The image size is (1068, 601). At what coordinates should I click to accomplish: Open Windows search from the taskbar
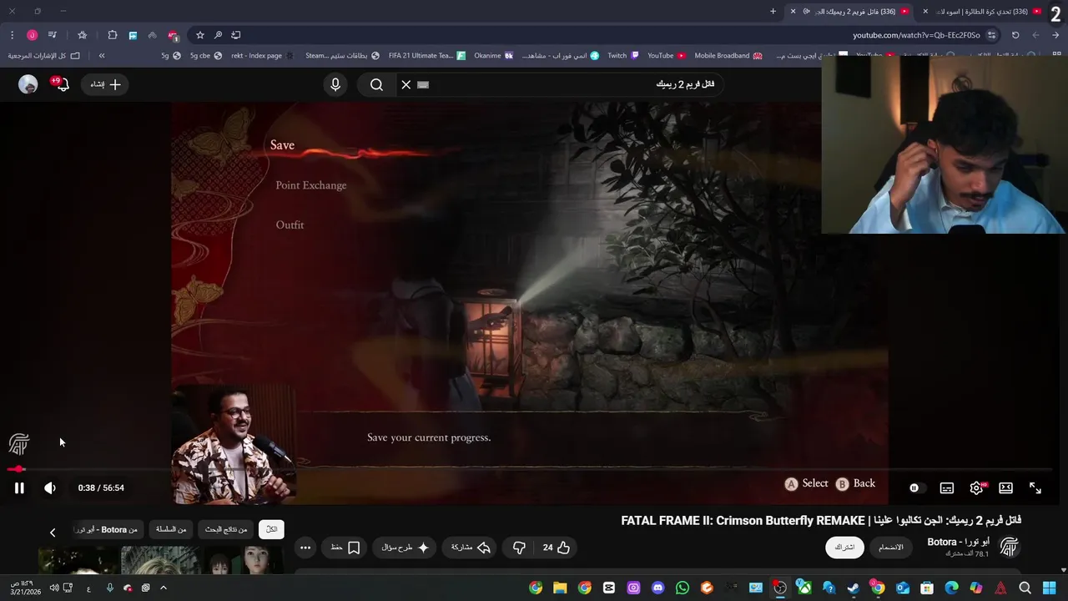(x=1025, y=588)
